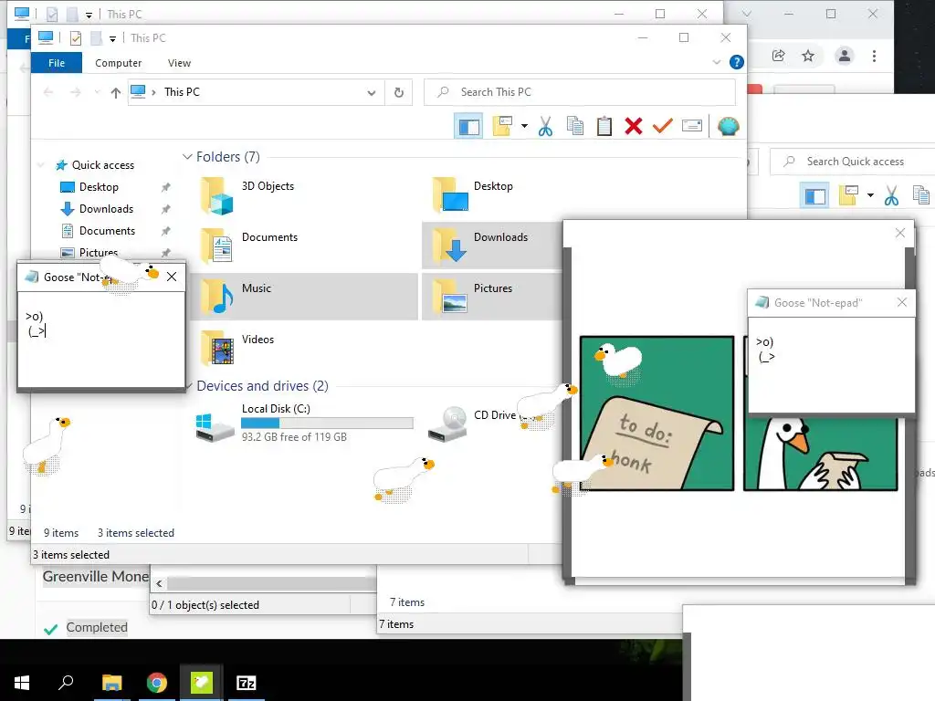Open the File tab in This PC window
Screen dimensions: 935x701
click(57, 63)
